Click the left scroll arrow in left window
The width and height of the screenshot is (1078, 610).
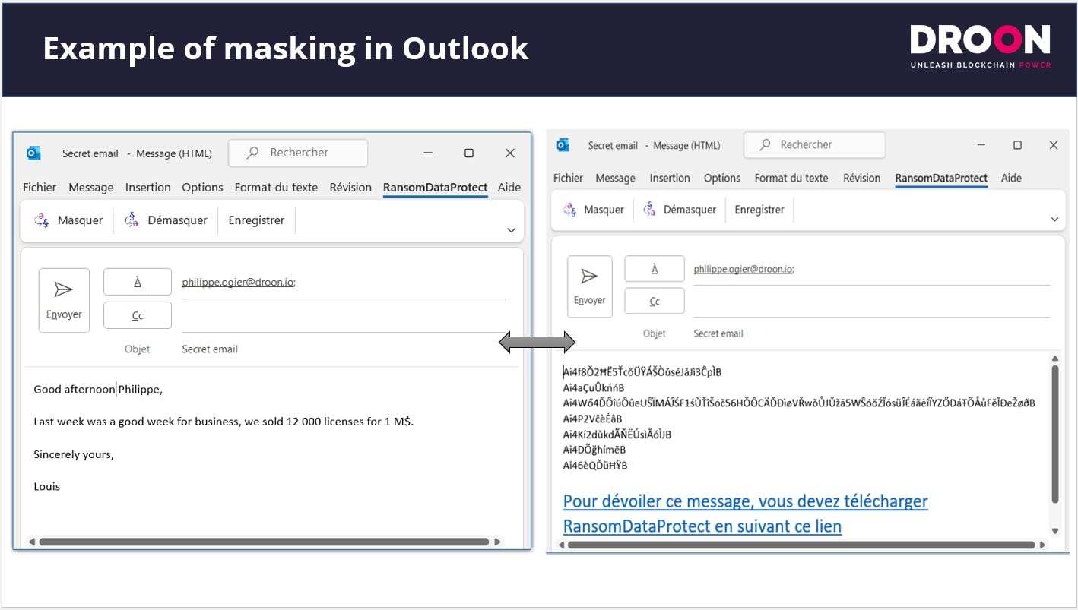[31, 542]
